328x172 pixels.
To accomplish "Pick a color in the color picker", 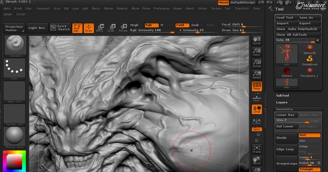I will [14, 161].
